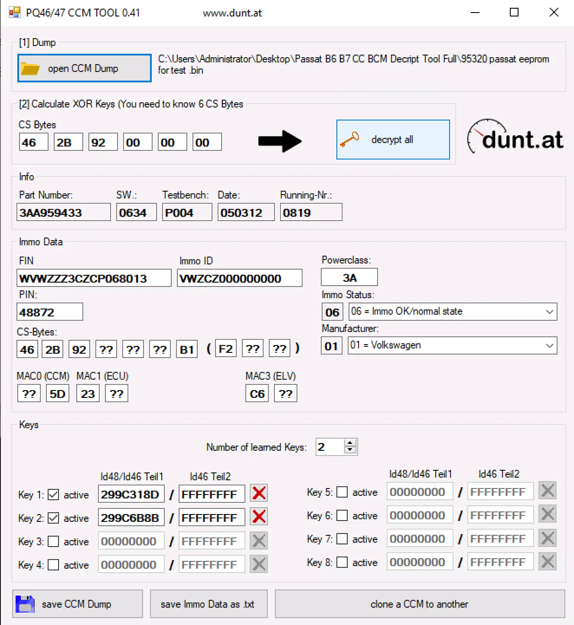Expand the Manufacturer dropdown list
This screenshot has width=574, height=625.
click(x=548, y=345)
